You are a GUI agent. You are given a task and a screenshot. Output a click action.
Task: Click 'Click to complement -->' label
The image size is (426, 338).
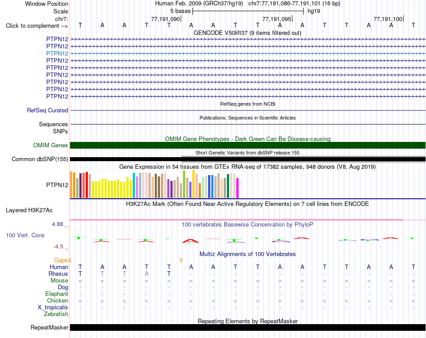click(37, 26)
